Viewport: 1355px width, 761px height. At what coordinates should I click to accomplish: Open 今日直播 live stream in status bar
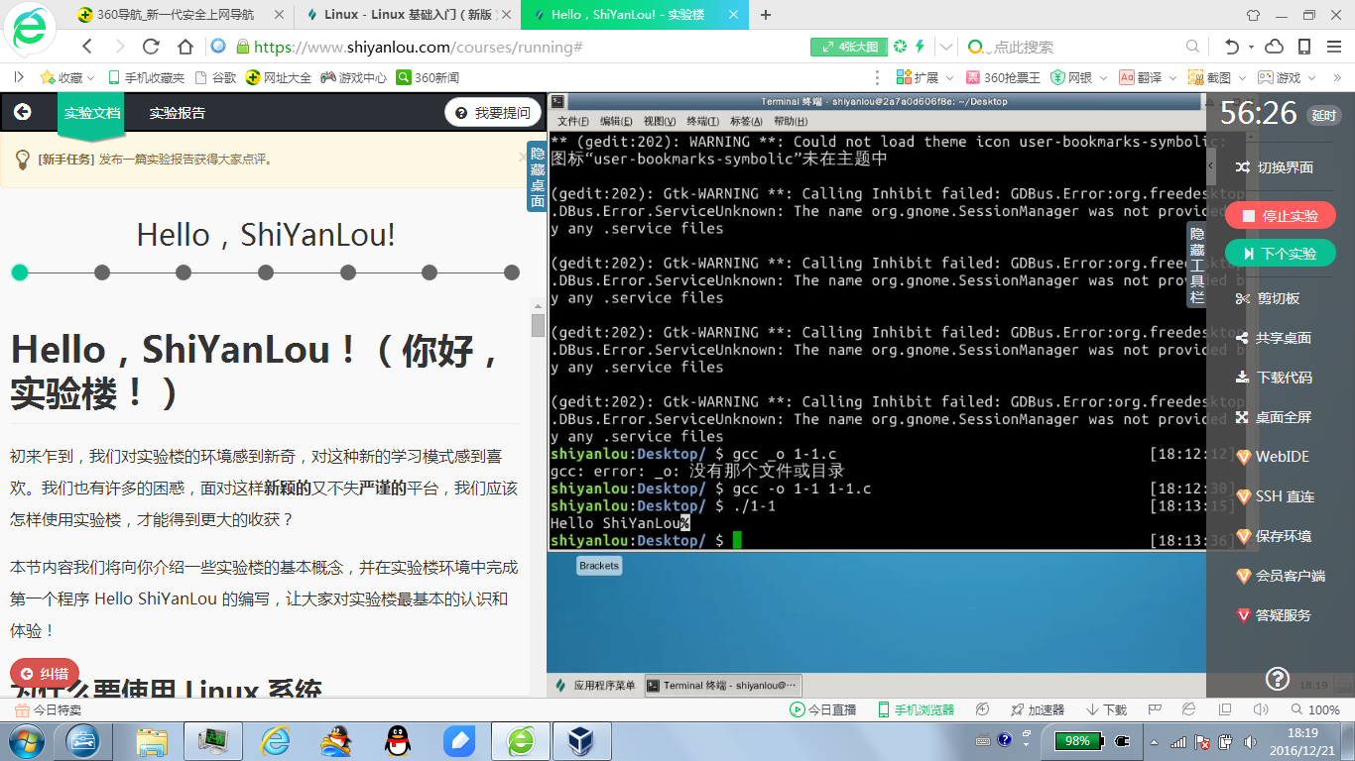click(x=822, y=709)
